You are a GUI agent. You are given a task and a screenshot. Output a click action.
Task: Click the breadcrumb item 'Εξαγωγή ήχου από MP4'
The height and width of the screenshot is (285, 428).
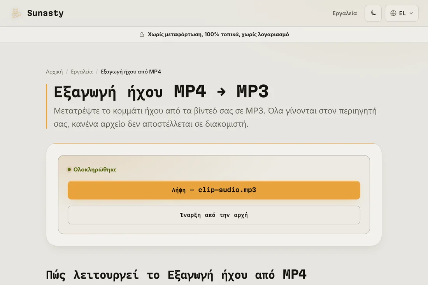click(x=131, y=72)
